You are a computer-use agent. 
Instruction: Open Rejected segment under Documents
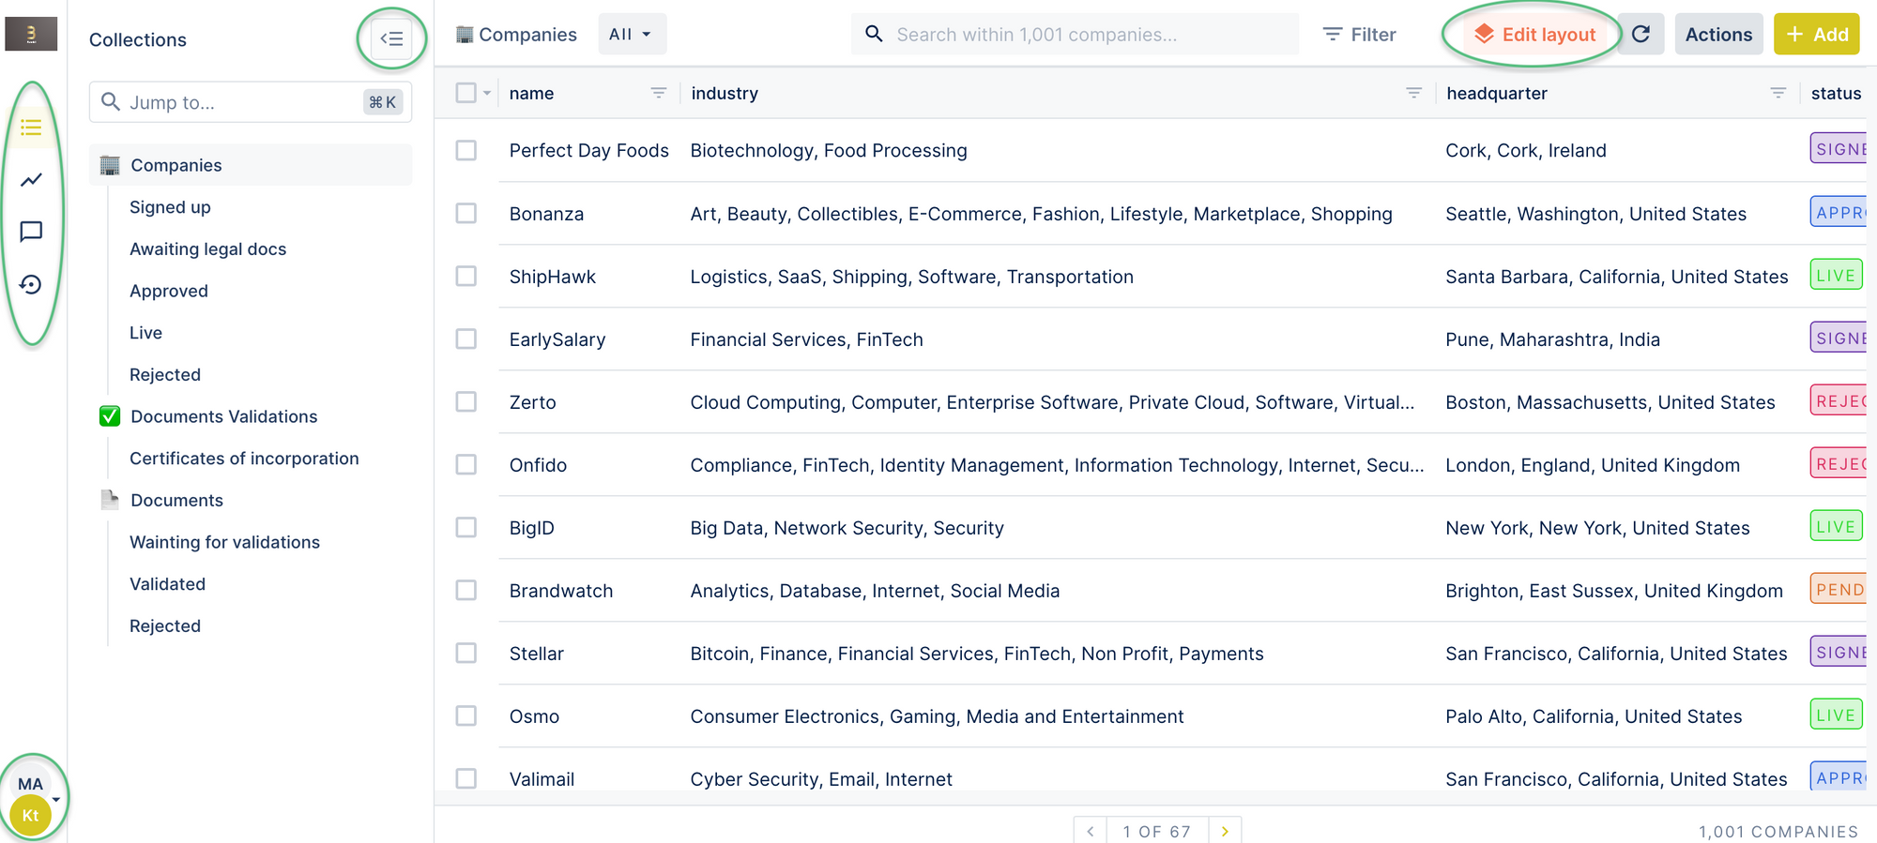point(165,625)
